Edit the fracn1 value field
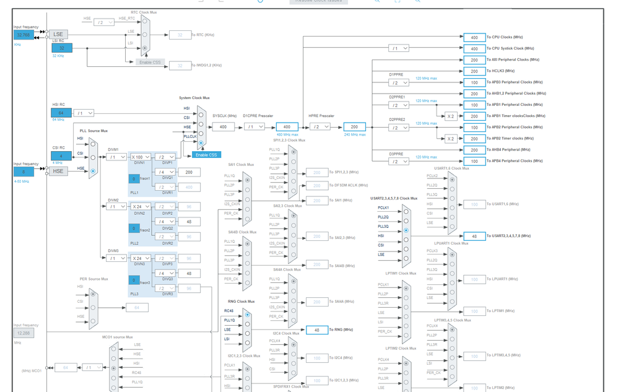This screenshot has width=618, height=392. tap(134, 179)
